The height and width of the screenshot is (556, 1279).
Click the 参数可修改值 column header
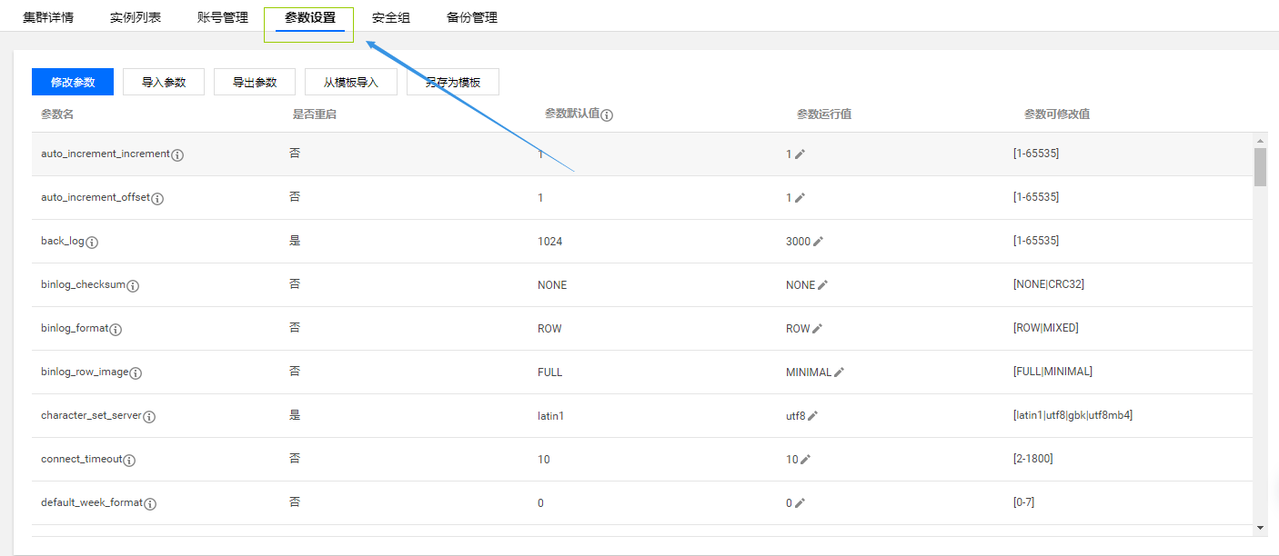click(x=1057, y=114)
